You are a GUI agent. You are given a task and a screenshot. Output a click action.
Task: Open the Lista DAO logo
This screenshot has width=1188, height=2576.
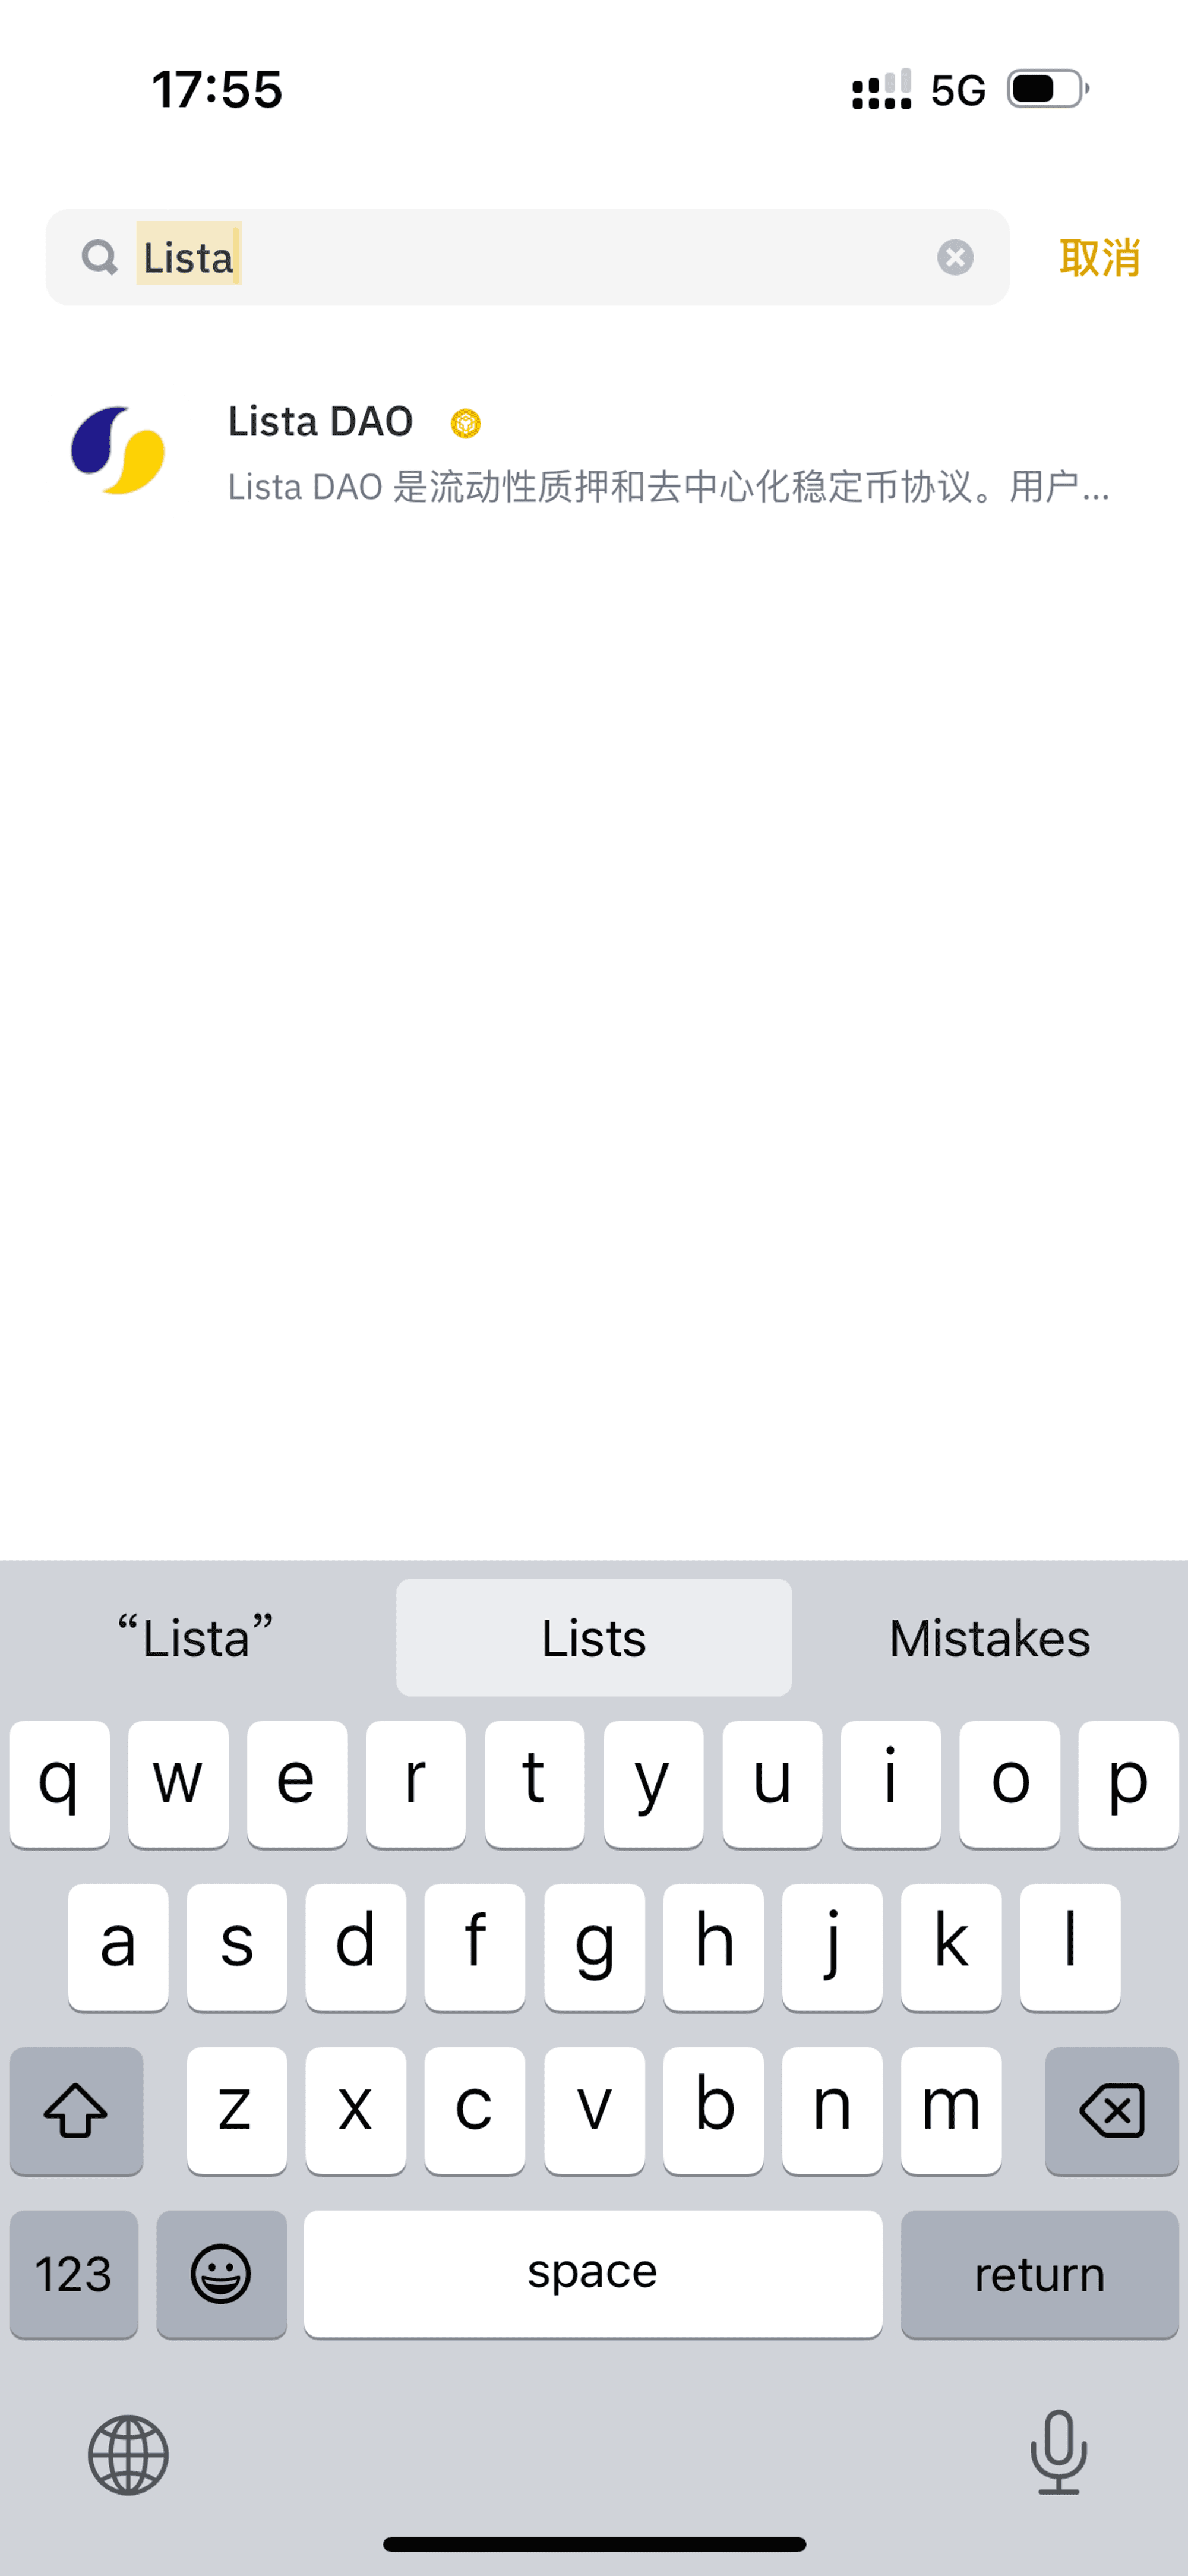118,450
